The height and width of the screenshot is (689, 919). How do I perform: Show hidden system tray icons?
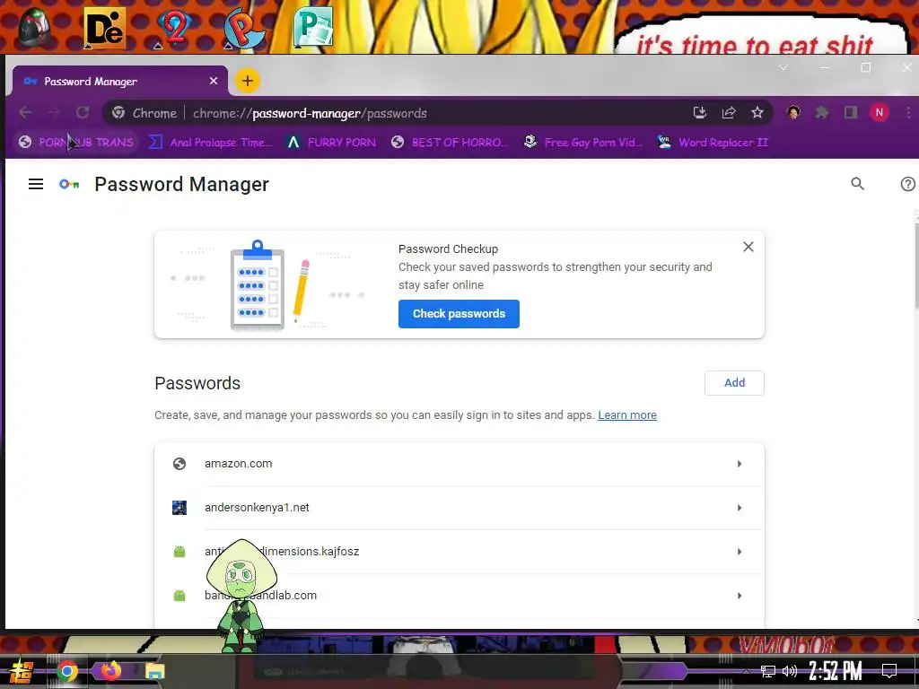point(746,671)
